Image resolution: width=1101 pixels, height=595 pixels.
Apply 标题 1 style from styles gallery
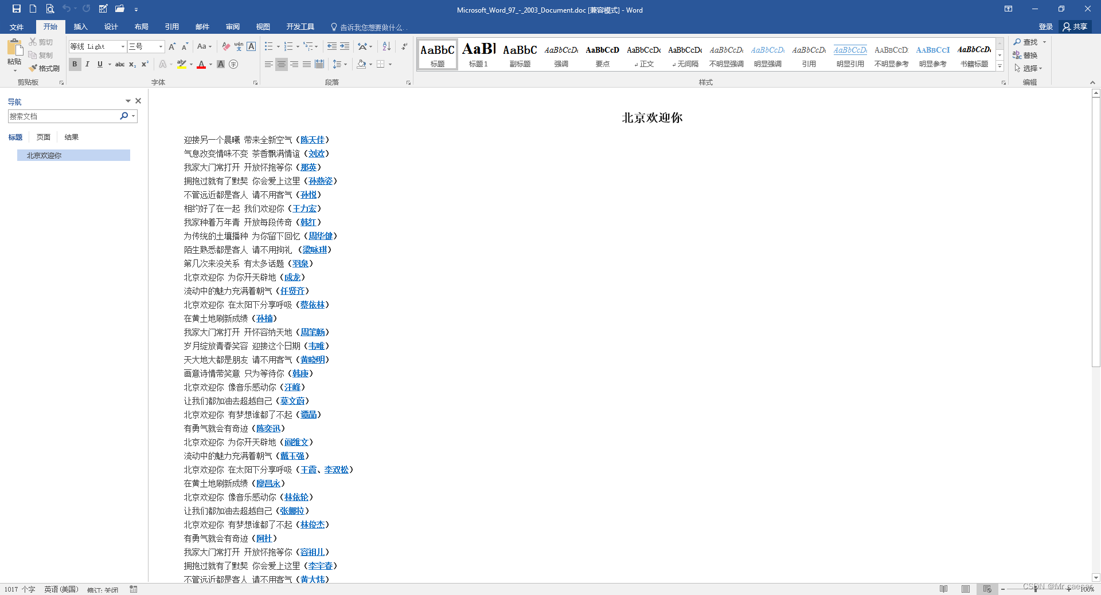[x=478, y=54]
